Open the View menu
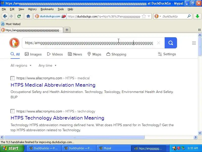Image resolution: width=202 pixels, height=152 pixels. pos(21,9)
